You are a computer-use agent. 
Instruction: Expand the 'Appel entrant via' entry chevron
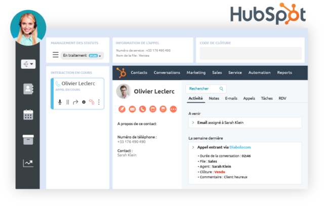pos(193,147)
